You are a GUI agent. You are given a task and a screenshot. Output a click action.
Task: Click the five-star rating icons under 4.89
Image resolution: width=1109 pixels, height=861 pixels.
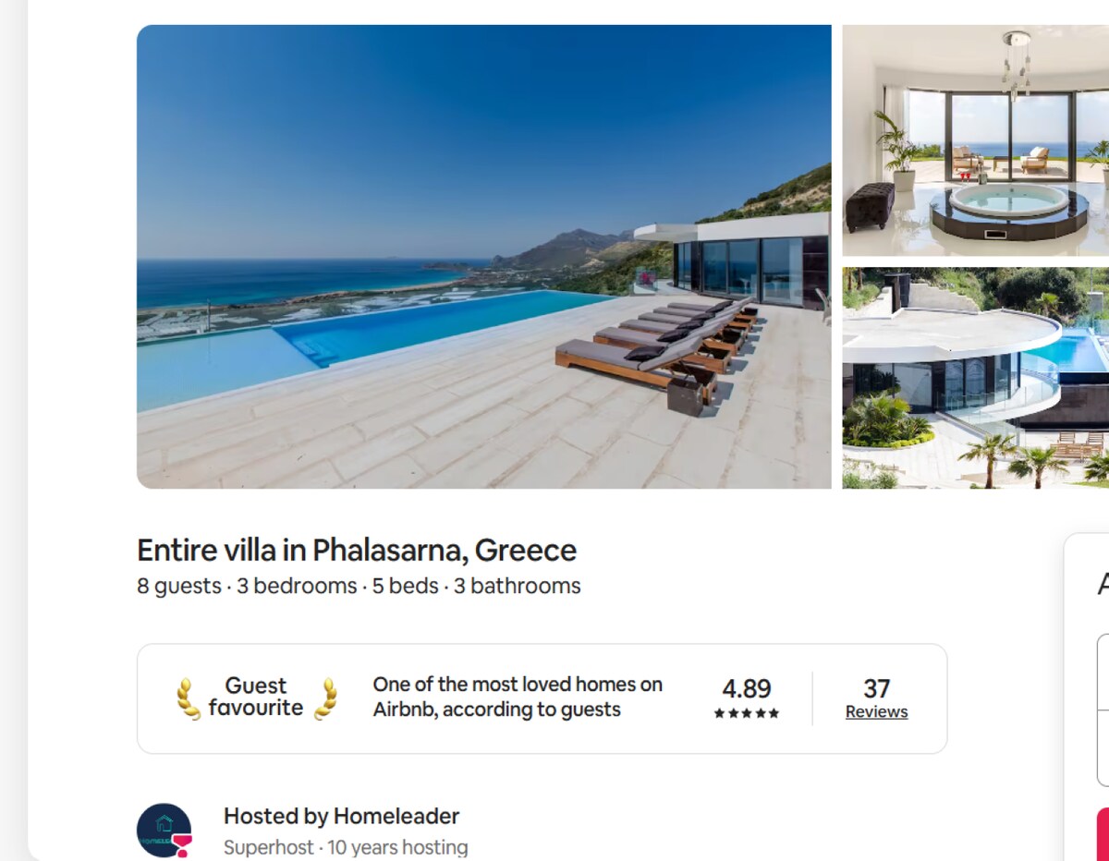pos(747,713)
